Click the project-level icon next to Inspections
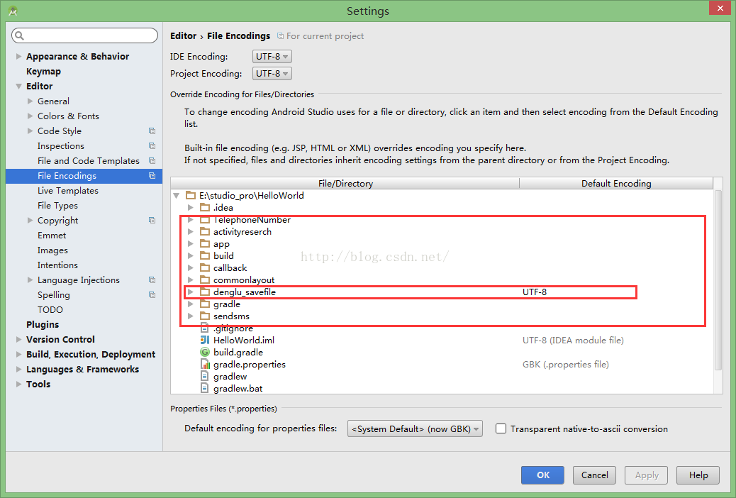The width and height of the screenshot is (736, 498). coord(152,146)
